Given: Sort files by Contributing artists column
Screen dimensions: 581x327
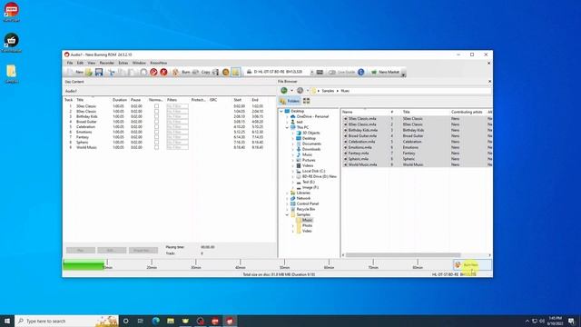Looking at the screenshot, I should pyautogui.click(x=467, y=112).
